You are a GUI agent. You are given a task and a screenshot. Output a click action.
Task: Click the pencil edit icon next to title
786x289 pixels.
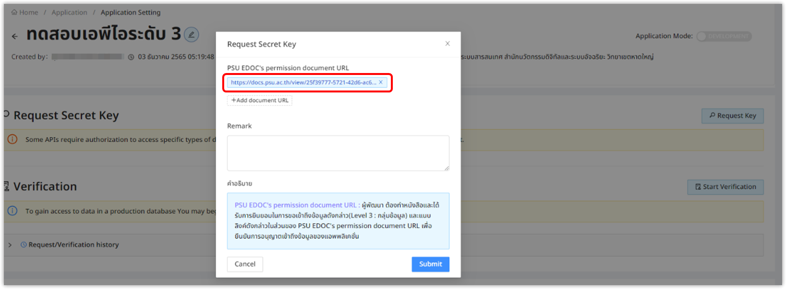point(191,35)
